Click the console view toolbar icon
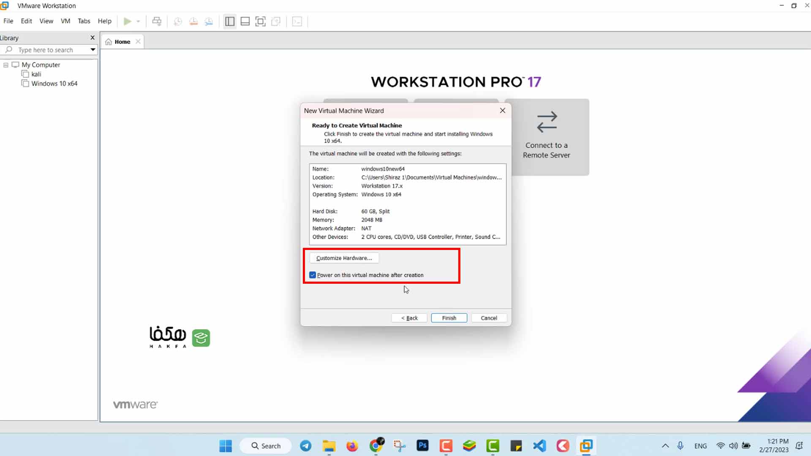The width and height of the screenshot is (811, 456). (297, 21)
